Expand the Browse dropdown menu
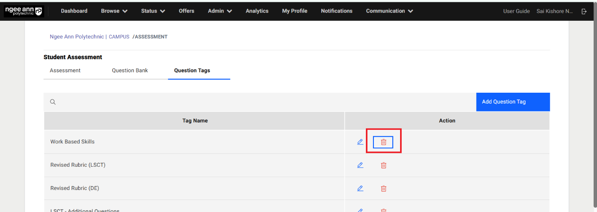Image resolution: width=597 pixels, height=212 pixels. 114,11
